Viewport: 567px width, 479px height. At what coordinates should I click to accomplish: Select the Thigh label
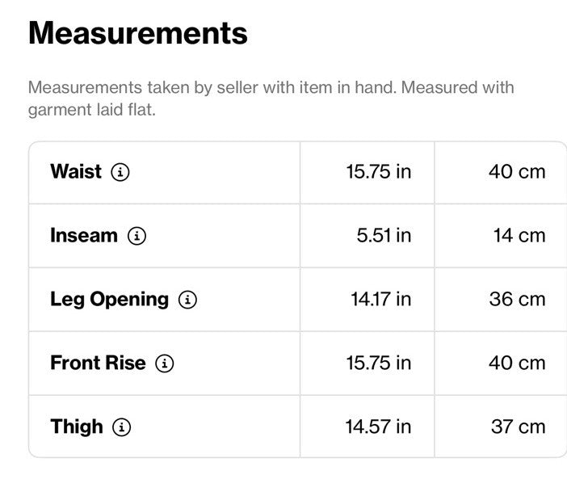(x=77, y=427)
